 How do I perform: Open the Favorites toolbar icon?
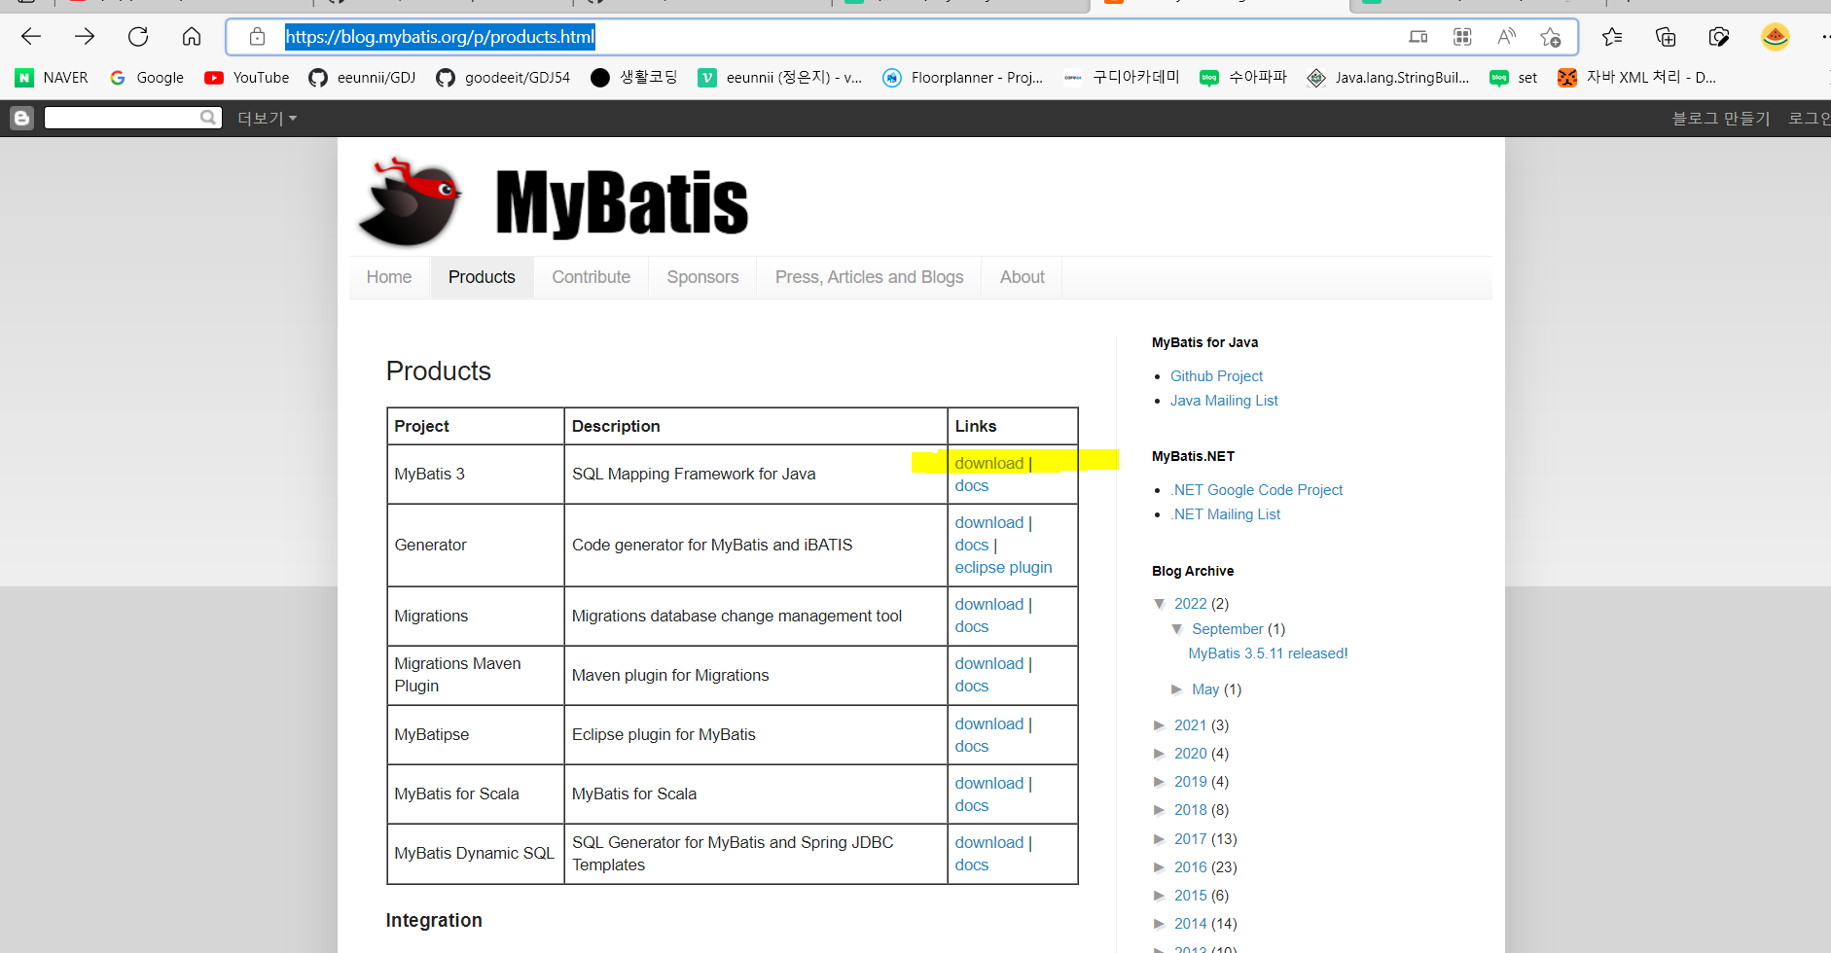point(1612,36)
